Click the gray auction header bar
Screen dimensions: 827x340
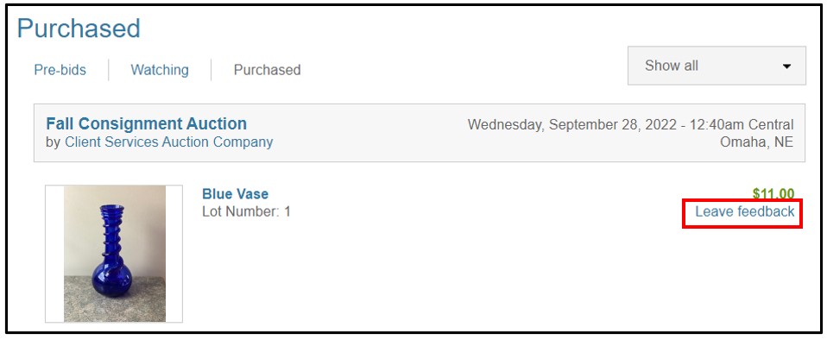(x=420, y=133)
